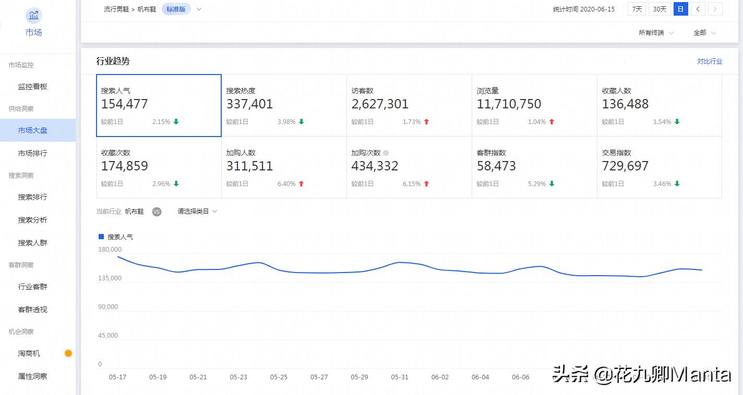Open 市场排行 in the sidebar

point(32,153)
